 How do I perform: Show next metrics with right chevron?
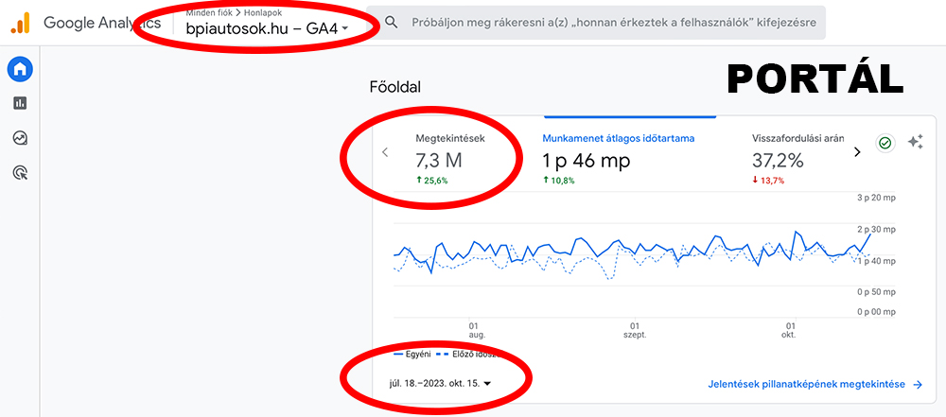coord(857,152)
